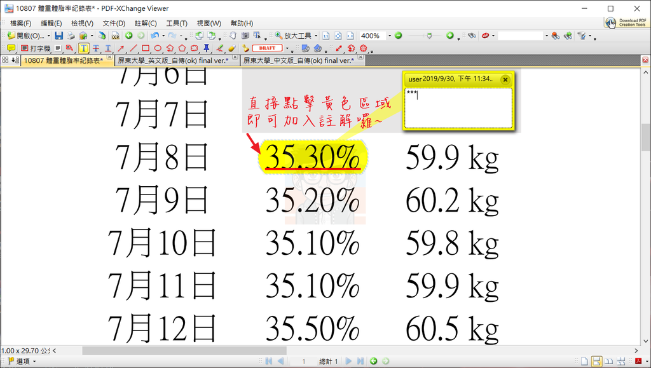Open the funnel filter dropdown arrow
This screenshot has height=368, width=651.
point(589,36)
